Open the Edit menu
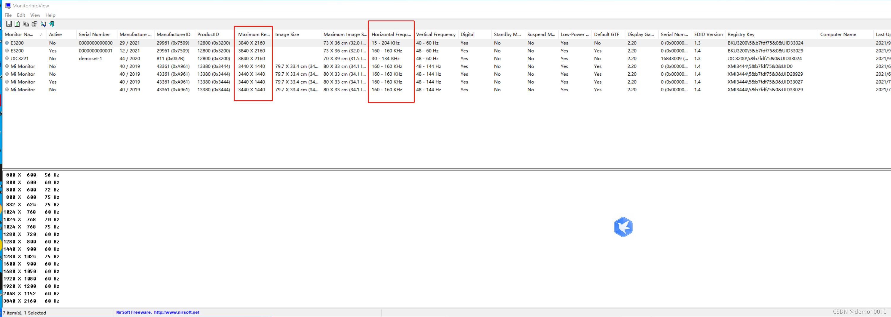Image resolution: width=891 pixels, height=317 pixels. tap(21, 15)
